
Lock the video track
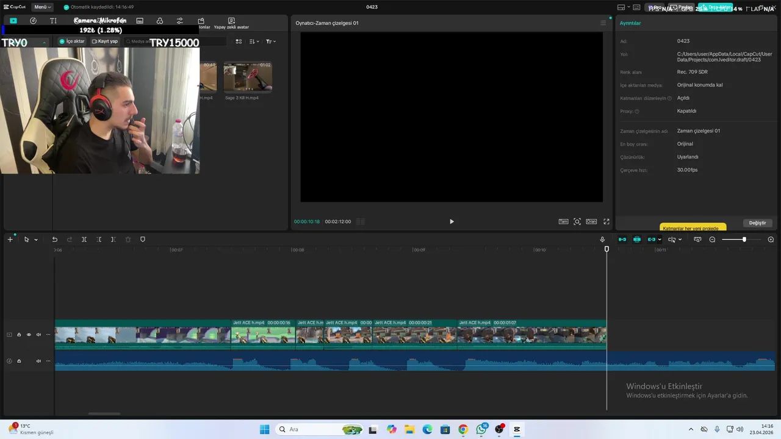point(19,335)
